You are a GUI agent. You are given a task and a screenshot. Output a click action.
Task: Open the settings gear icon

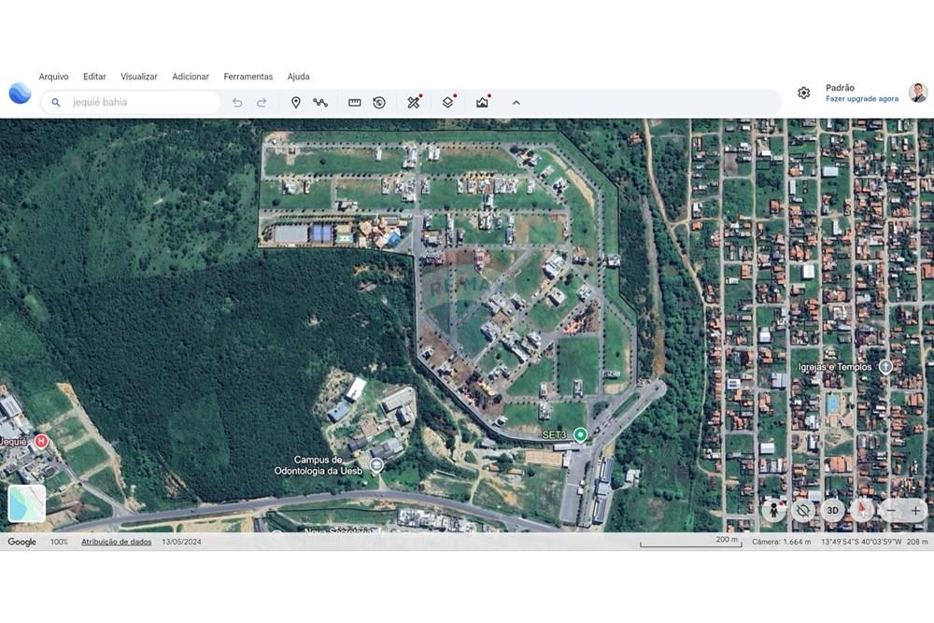pos(803,92)
